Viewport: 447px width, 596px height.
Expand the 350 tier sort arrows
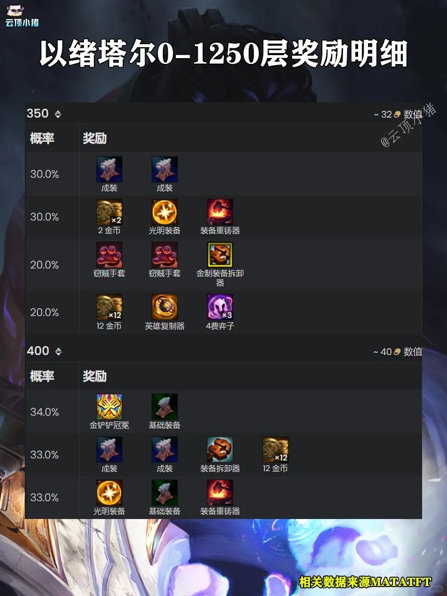[x=58, y=114]
